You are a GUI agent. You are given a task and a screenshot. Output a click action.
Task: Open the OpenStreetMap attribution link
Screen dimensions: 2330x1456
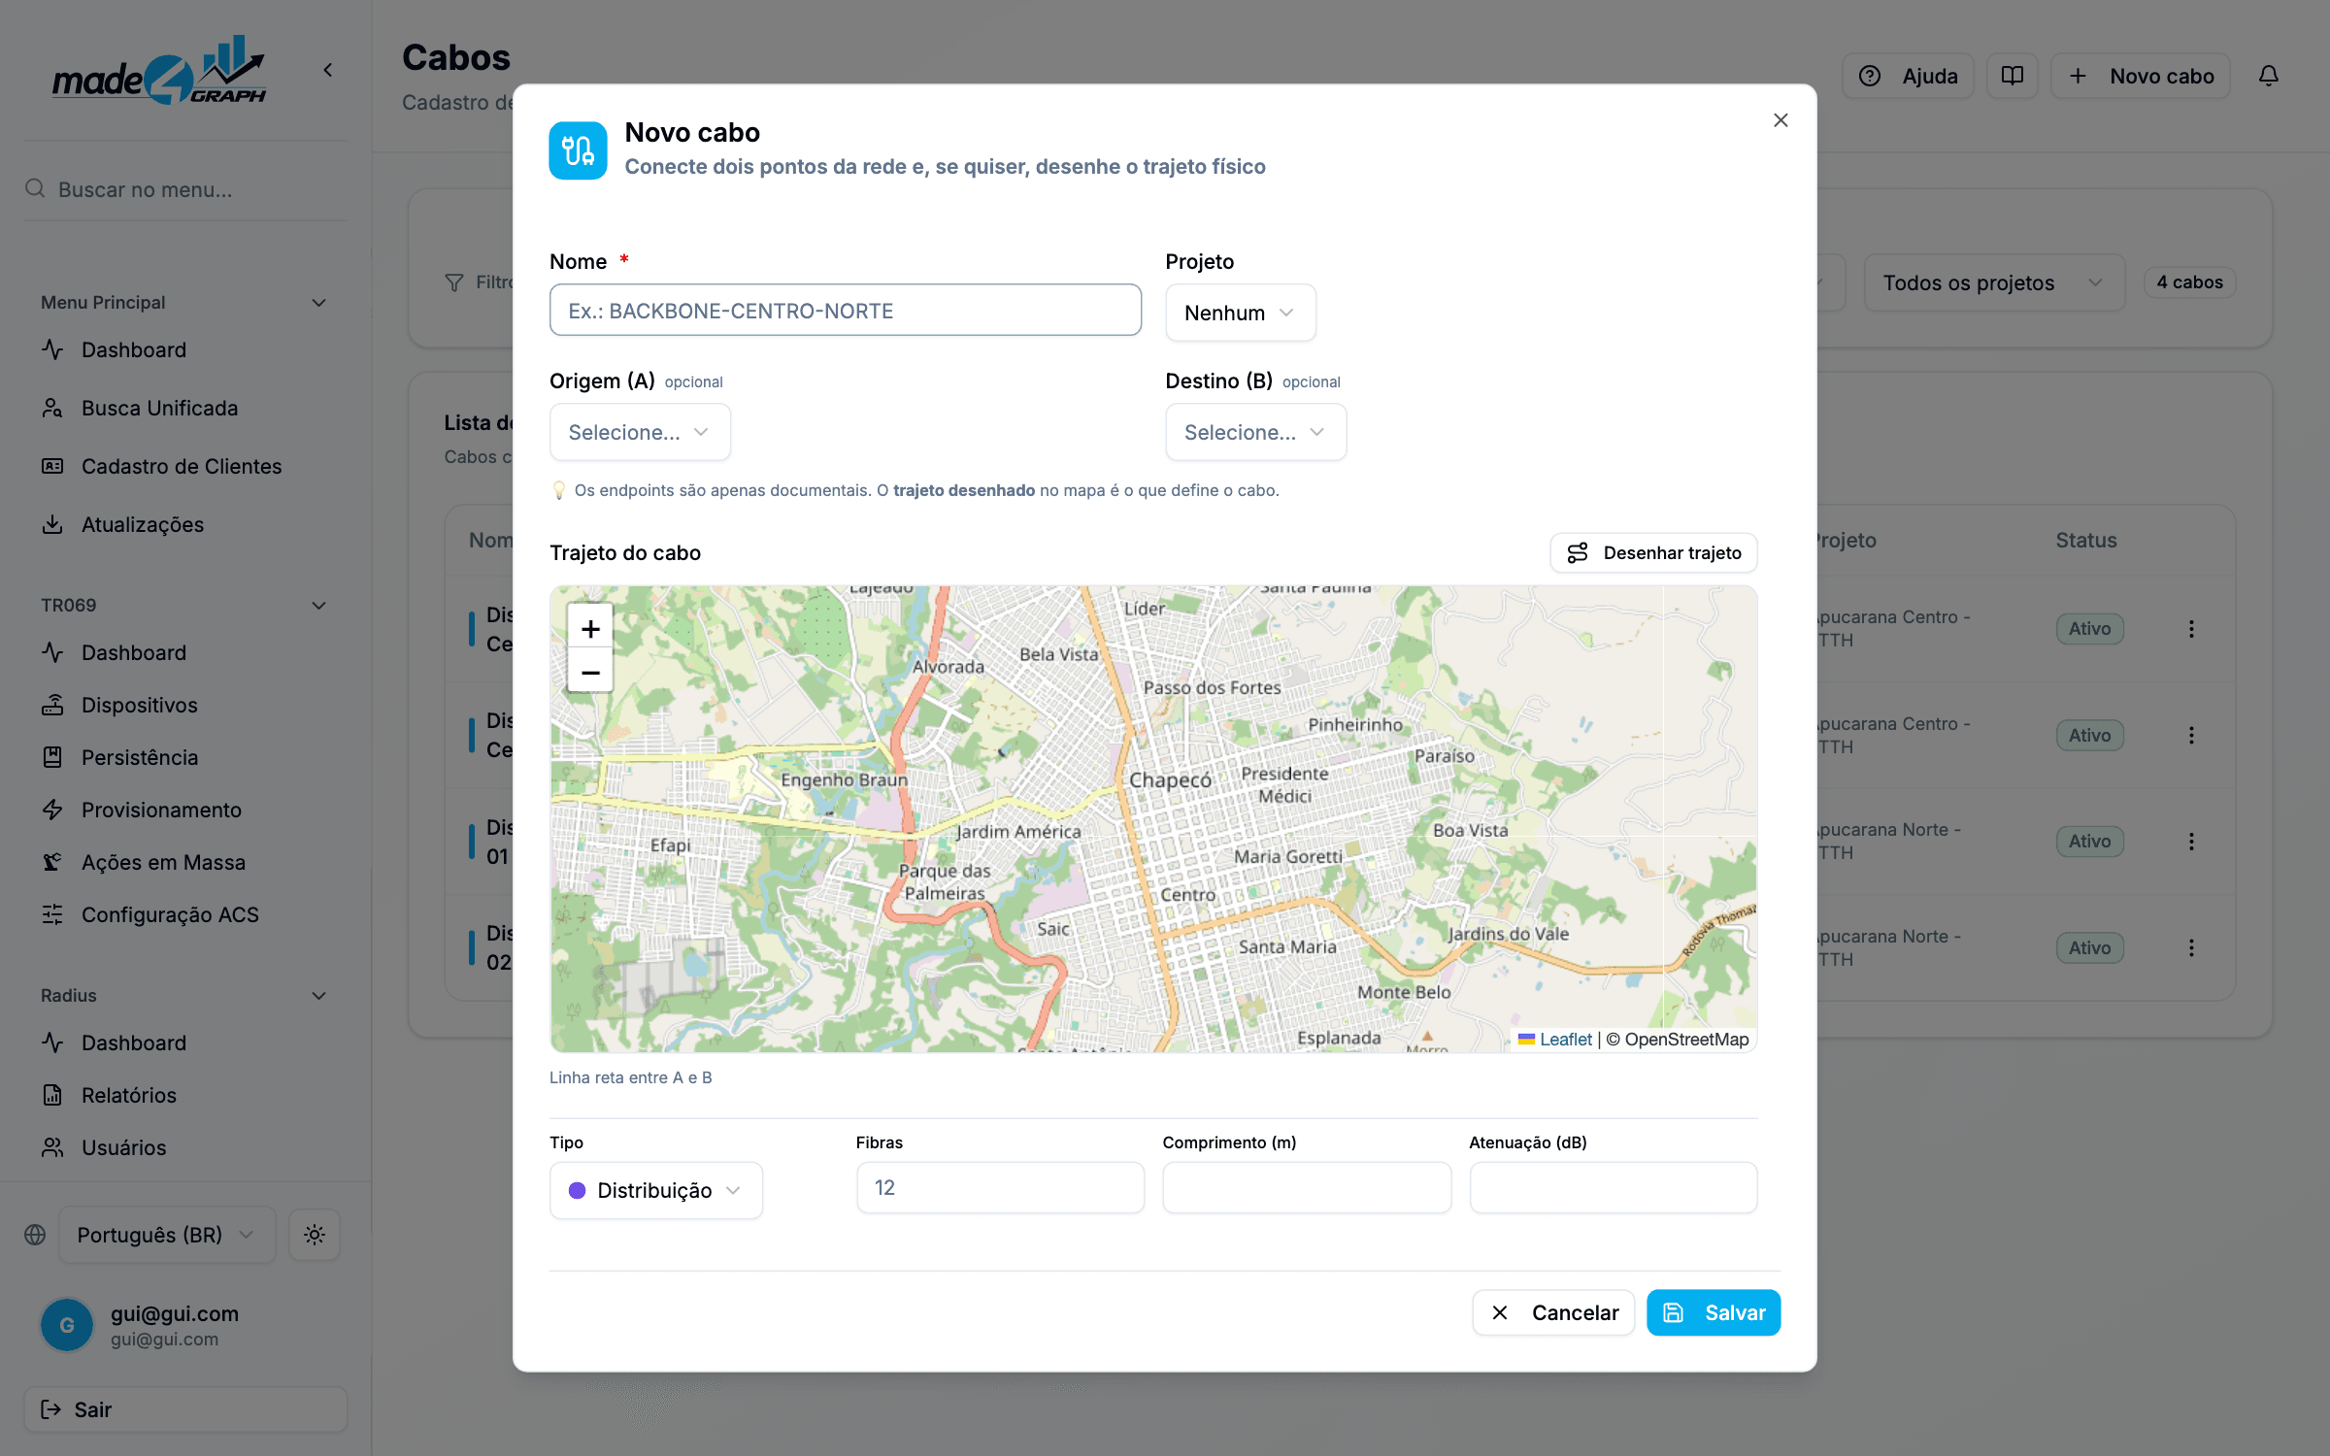[1686, 1039]
